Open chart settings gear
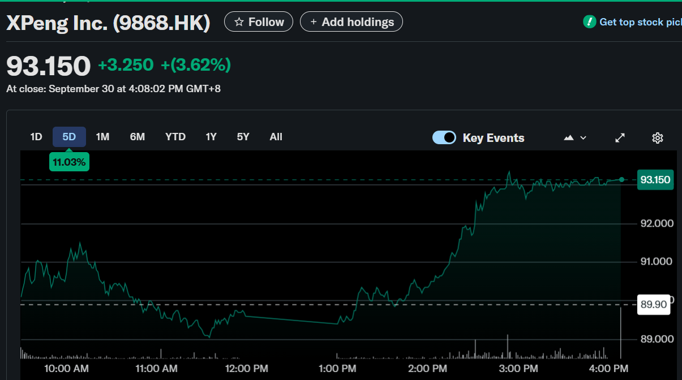682x380 pixels. point(657,138)
